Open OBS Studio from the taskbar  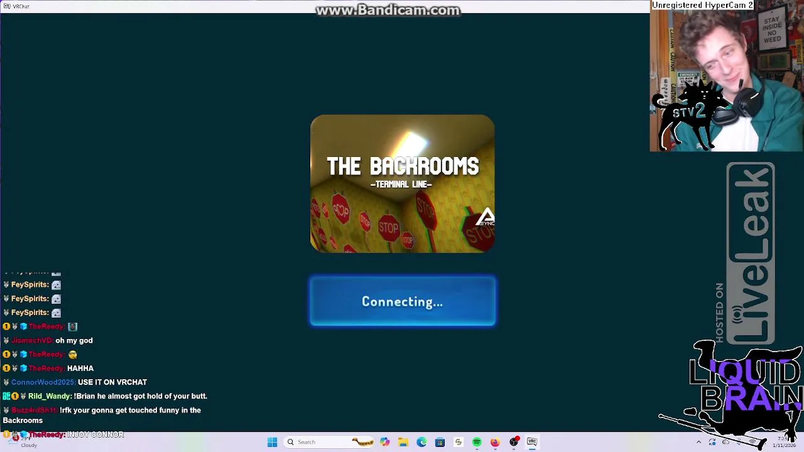[x=514, y=442]
